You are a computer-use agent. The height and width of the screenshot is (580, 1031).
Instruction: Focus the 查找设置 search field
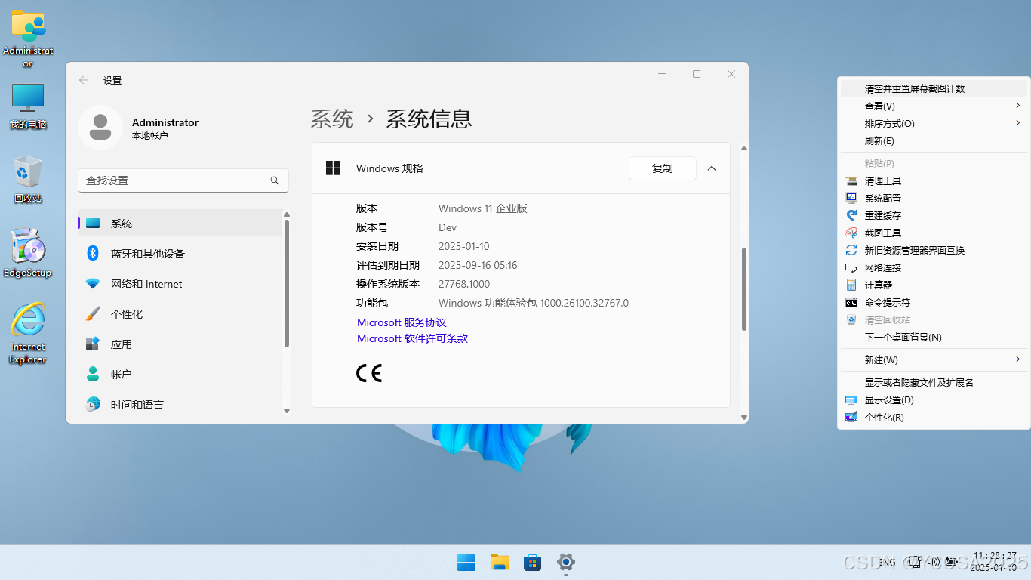(183, 180)
